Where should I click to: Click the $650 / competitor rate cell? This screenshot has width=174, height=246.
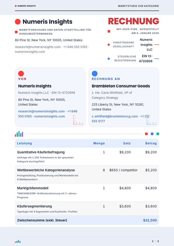tap(124, 170)
